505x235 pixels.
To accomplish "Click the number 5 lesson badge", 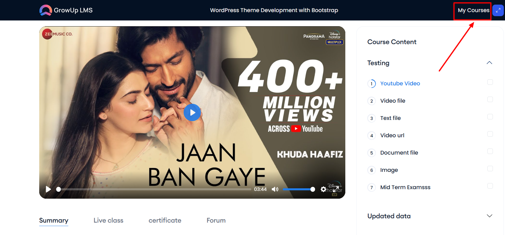I will point(372,153).
